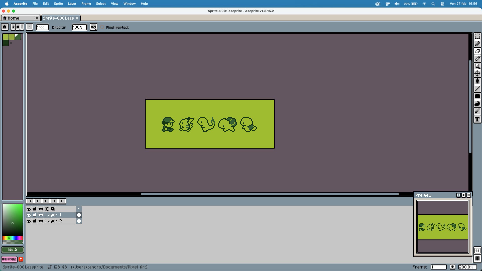Hide Layer 2 with its eye icon

(x=29, y=221)
